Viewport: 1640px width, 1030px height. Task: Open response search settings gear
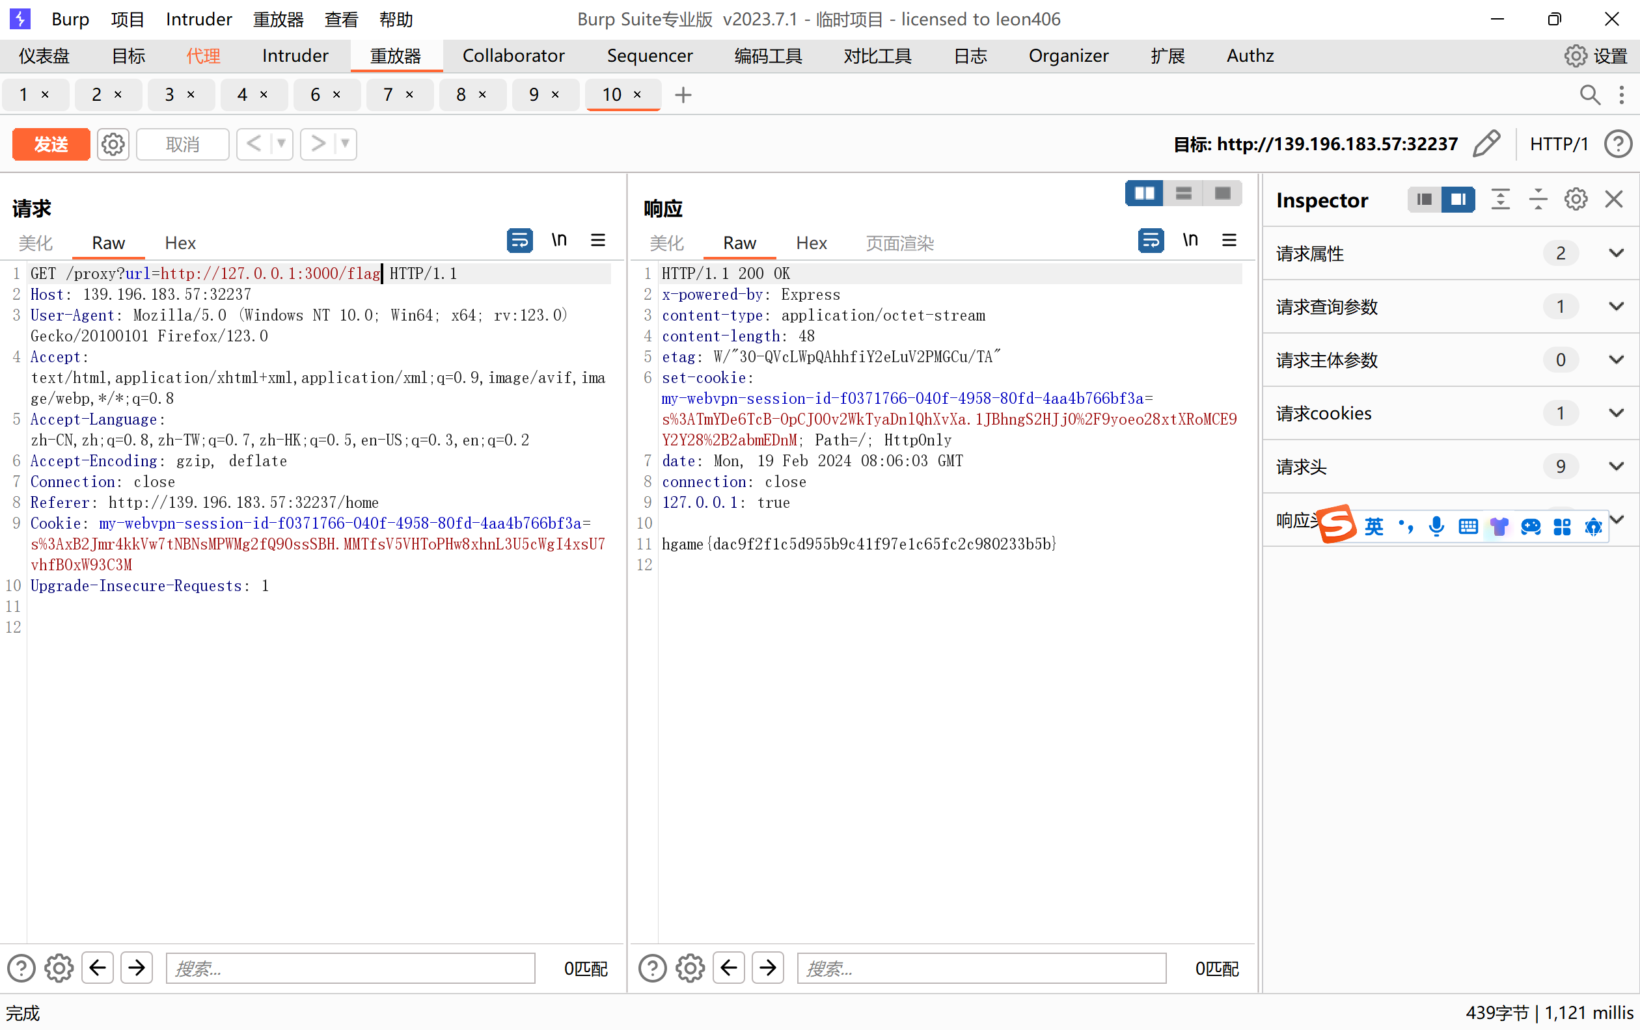pyautogui.click(x=690, y=968)
